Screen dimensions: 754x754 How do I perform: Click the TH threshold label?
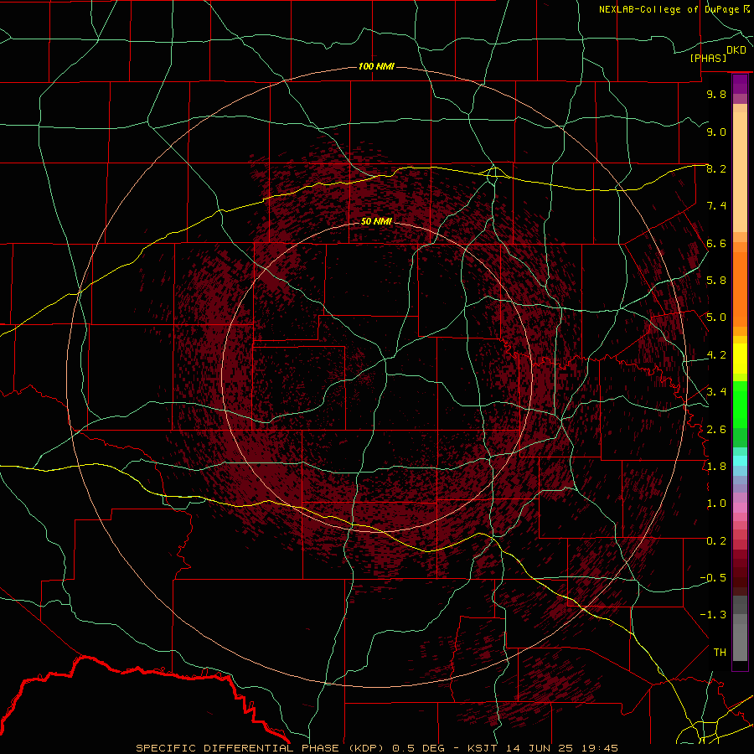pos(720,653)
